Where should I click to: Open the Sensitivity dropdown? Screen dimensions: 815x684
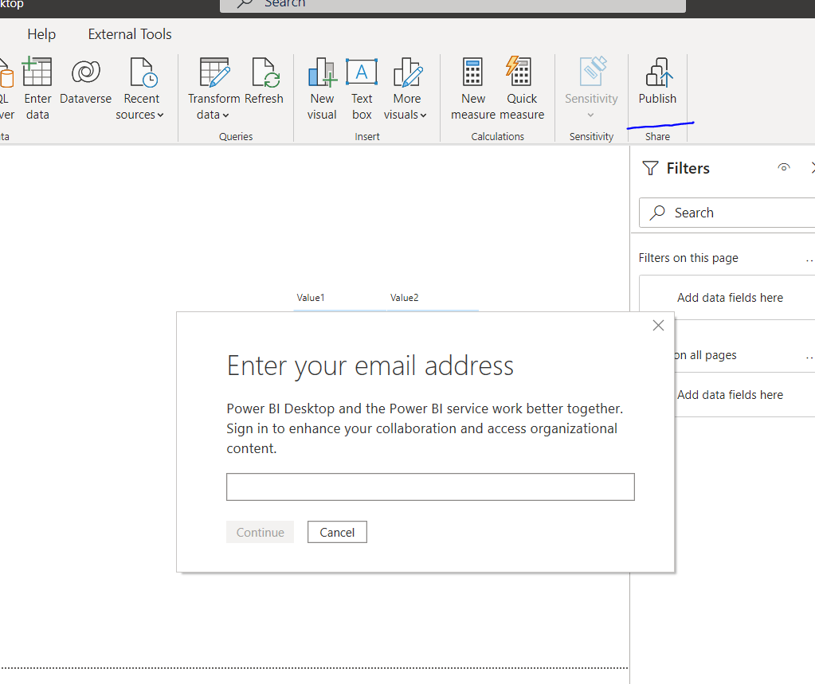click(x=591, y=88)
